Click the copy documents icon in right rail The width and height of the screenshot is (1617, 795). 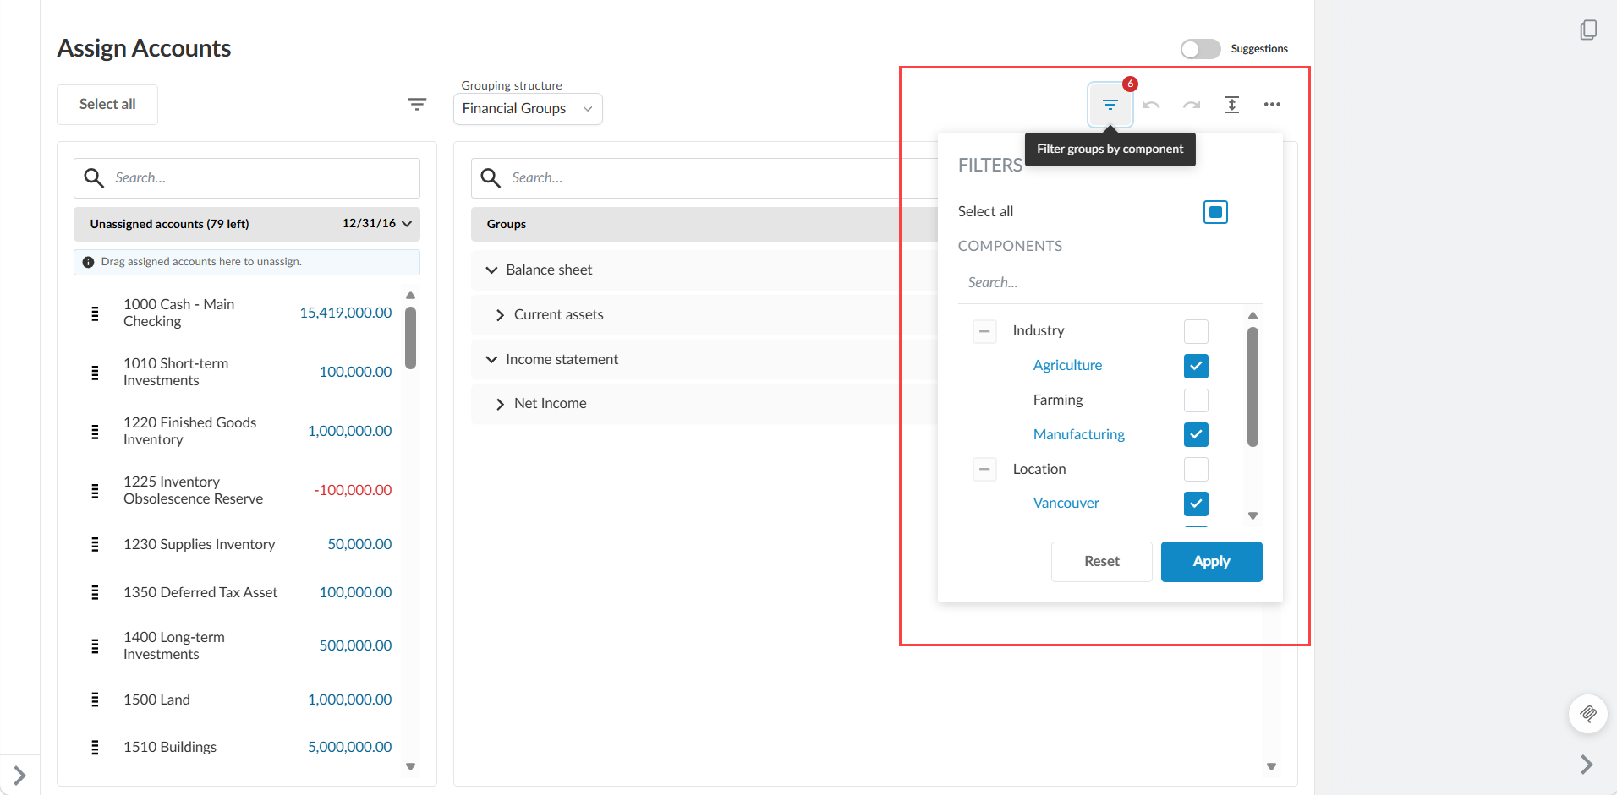pyautogui.click(x=1588, y=30)
